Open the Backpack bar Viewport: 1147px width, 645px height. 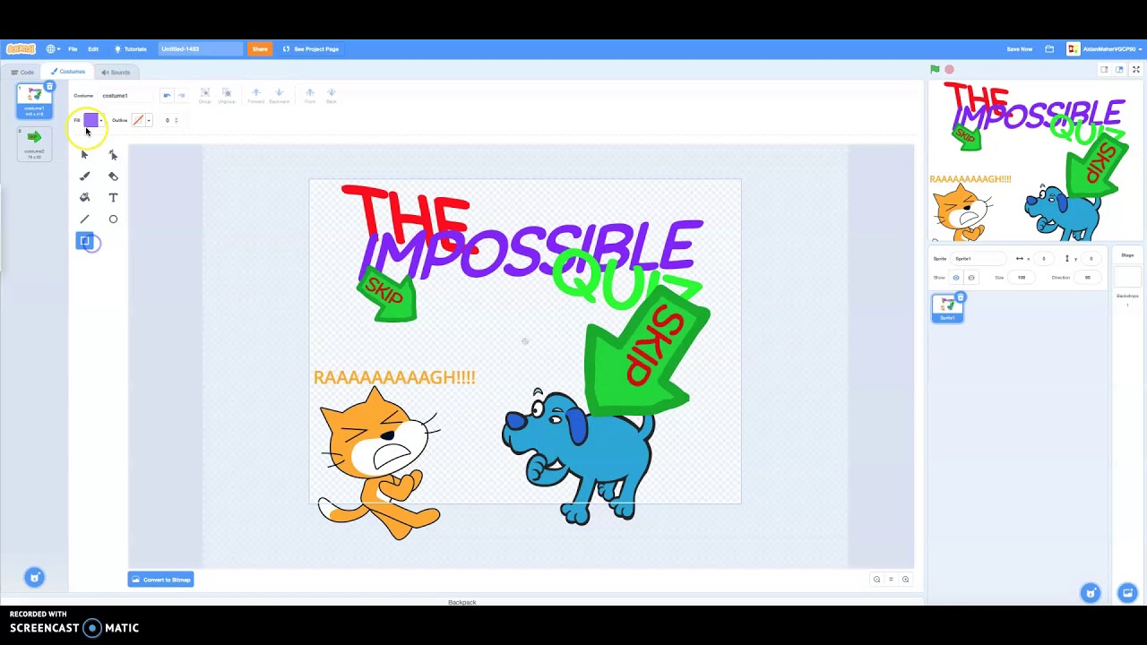[x=462, y=602]
